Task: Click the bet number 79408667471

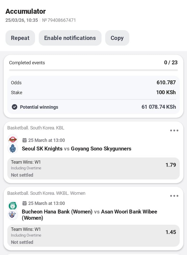Action: pyautogui.click(x=59, y=20)
